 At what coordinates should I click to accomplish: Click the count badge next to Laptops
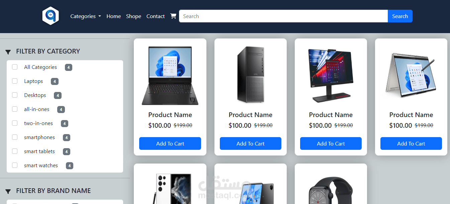coord(55,81)
